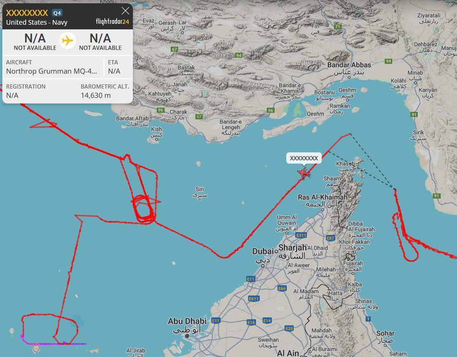Select the yellow callsign title in panel
Viewport: 457px width, 357px height.
pyautogui.click(x=27, y=13)
